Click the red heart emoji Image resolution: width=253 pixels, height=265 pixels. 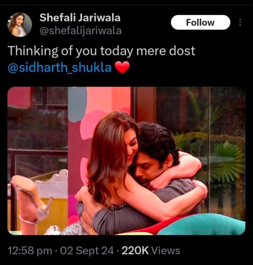[122, 67]
